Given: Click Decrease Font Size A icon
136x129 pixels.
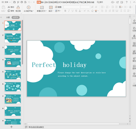Looking at the screenshot, I should point(96,7).
